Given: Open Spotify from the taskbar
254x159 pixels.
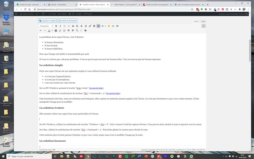Looking at the screenshot, I should (x=126, y=156).
